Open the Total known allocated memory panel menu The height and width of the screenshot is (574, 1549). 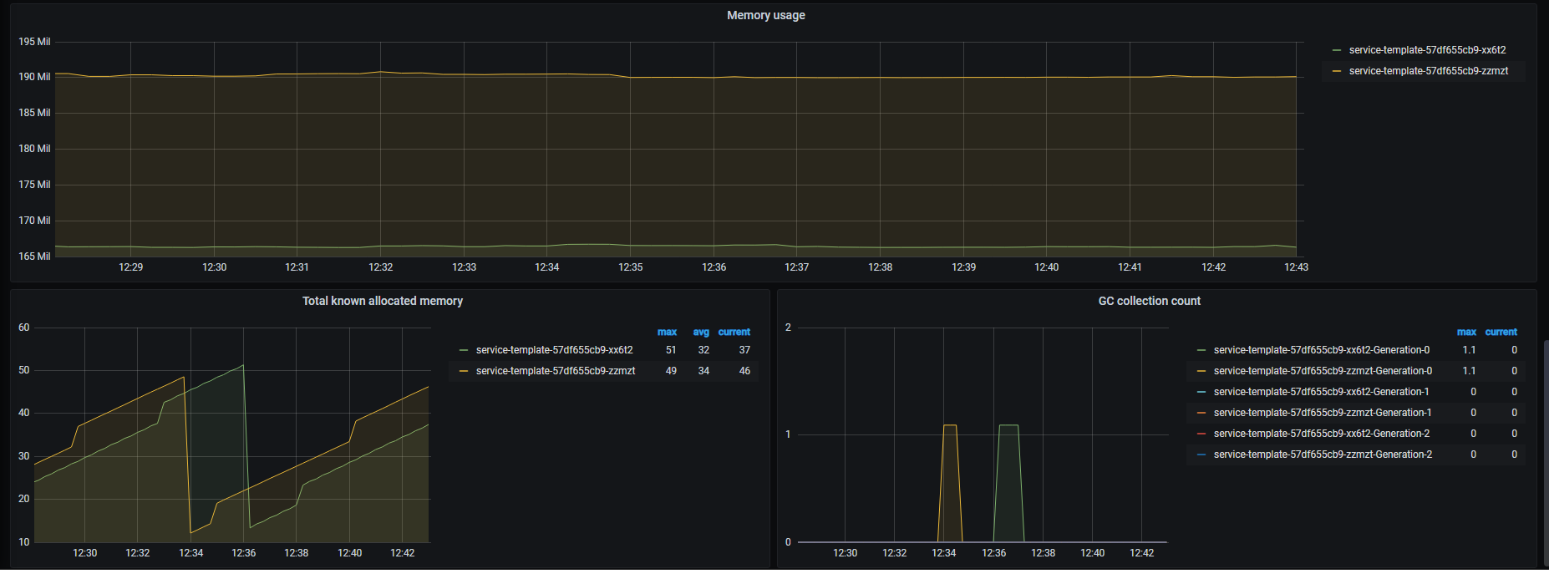tap(383, 301)
